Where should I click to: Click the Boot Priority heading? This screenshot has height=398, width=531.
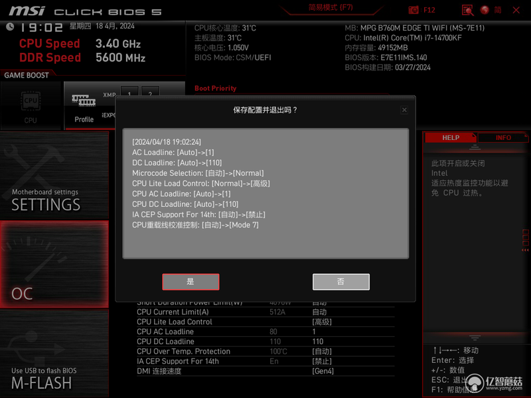pos(215,88)
